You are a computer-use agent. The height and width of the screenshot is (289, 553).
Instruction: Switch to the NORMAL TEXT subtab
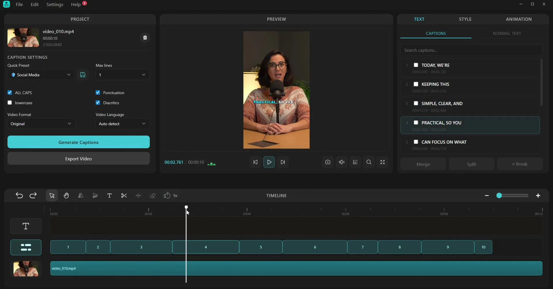(x=507, y=33)
